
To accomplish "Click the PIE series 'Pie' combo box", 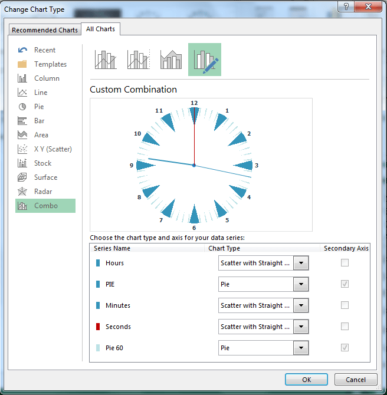I will [264, 284].
